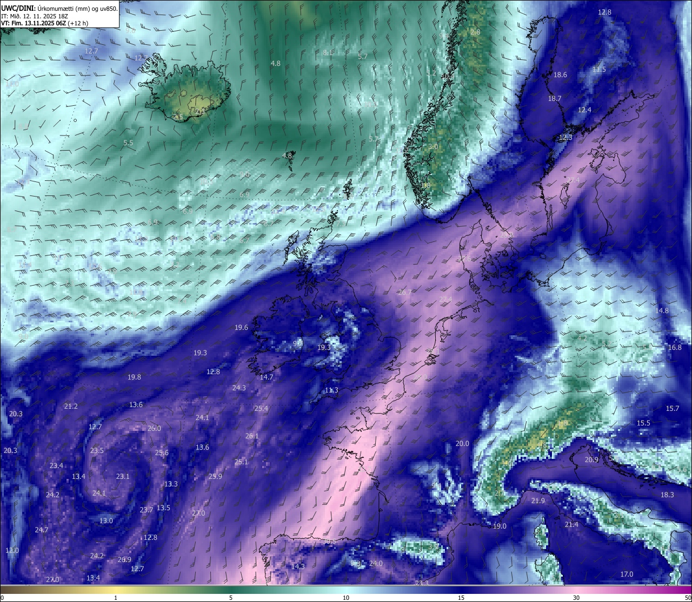Click the value '25.9' on the map
Image resolution: width=692 pixels, height=602 pixels.
click(x=215, y=477)
